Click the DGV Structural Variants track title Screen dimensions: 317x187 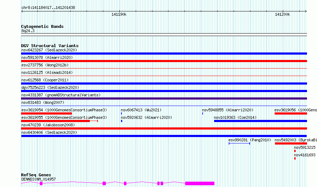coord(50,46)
